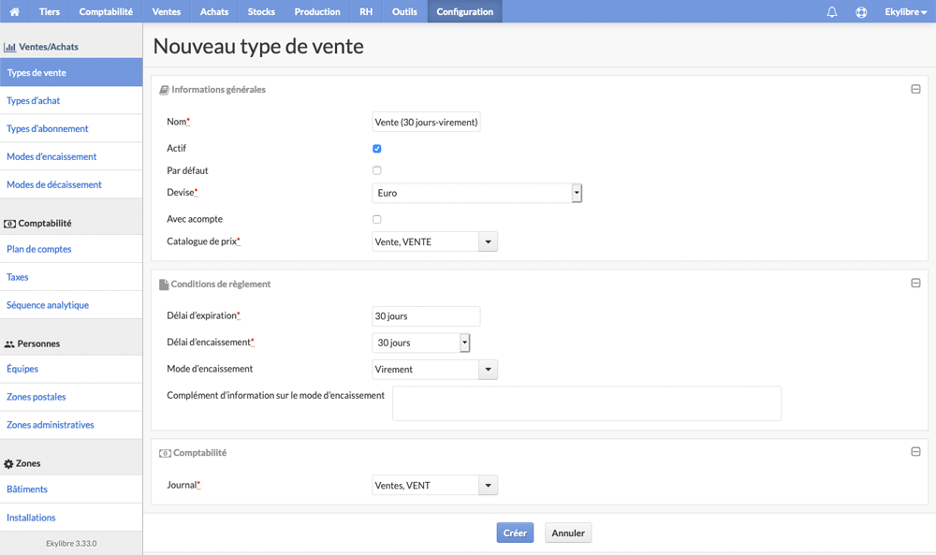Click the Personnes sidebar header
Image resolution: width=936 pixels, height=555 pixels.
pyautogui.click(x=32, y=343)
